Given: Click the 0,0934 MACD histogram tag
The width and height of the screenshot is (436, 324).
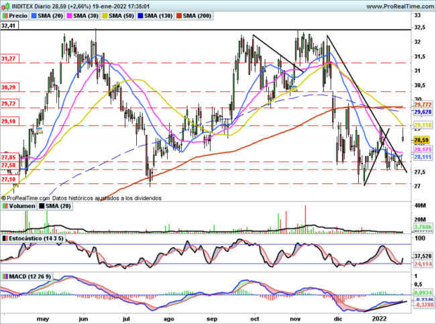Looking at the screenshot, I should tap(423, 293).
